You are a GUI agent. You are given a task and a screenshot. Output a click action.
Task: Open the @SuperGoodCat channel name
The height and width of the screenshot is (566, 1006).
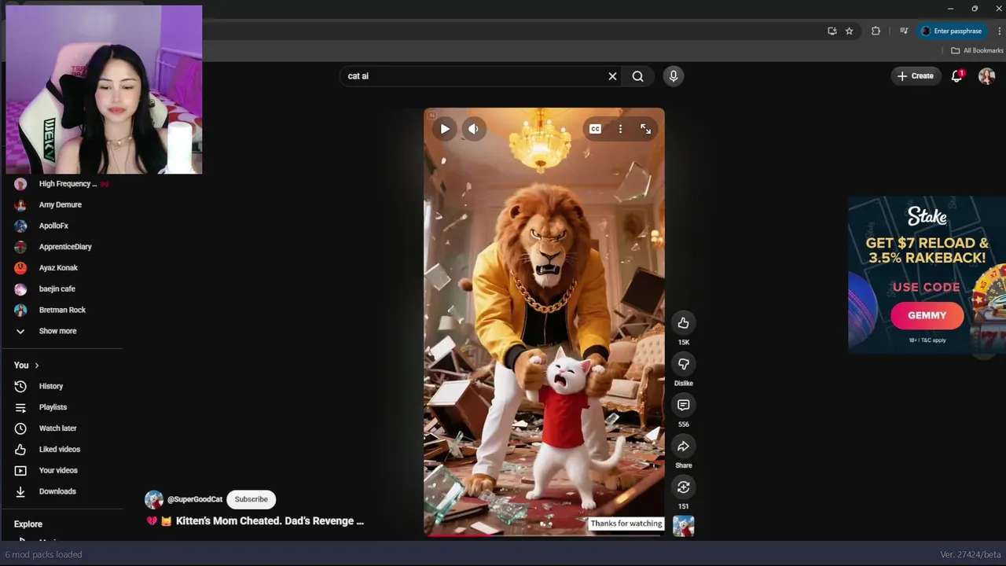click(195, 499)
